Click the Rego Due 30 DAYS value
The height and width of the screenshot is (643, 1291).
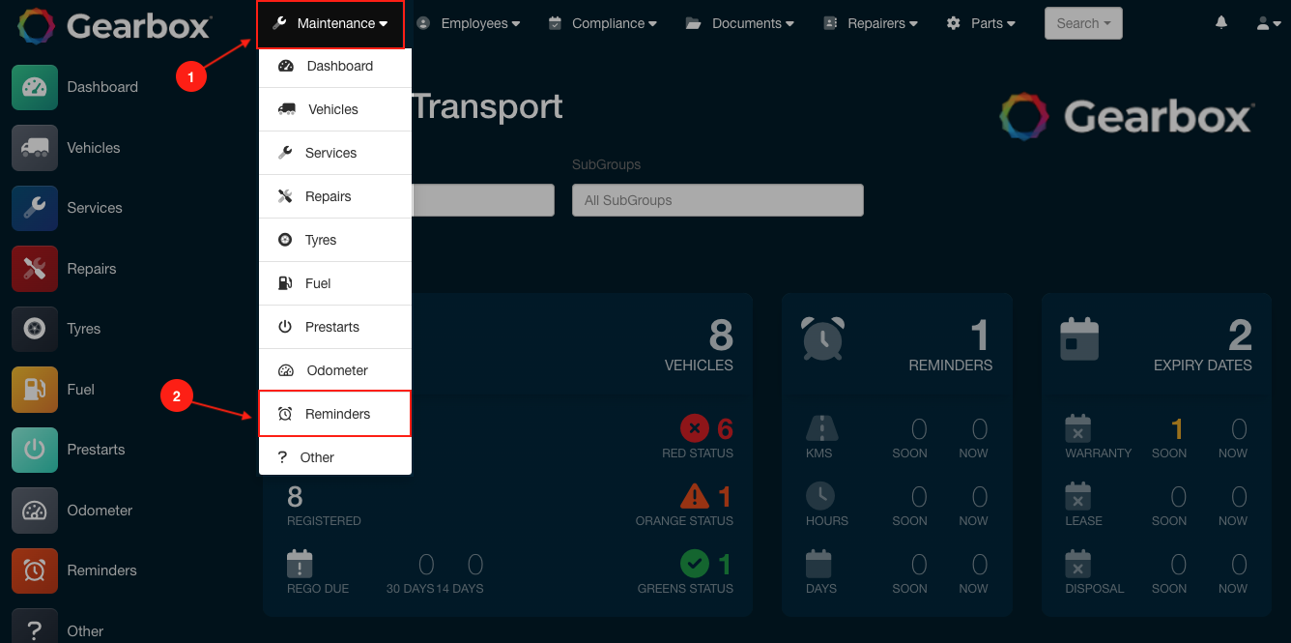click(x=426, y=564)
